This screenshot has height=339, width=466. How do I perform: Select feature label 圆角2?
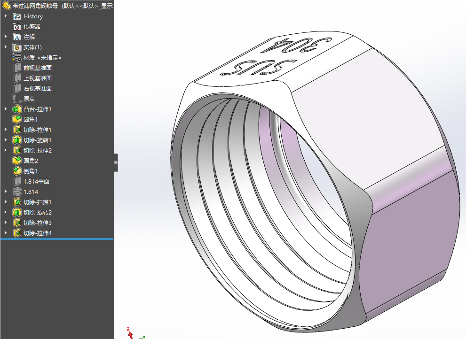31,161
